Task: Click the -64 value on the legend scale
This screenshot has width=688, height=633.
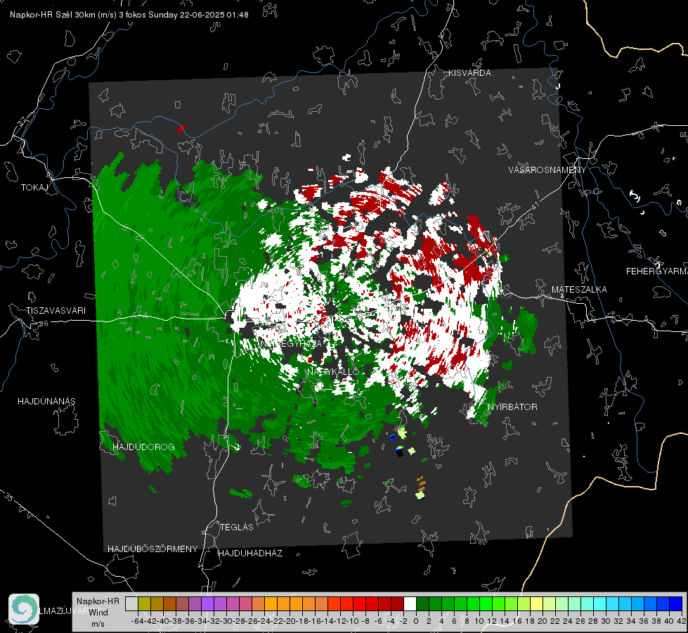Action: coord(137,621)
